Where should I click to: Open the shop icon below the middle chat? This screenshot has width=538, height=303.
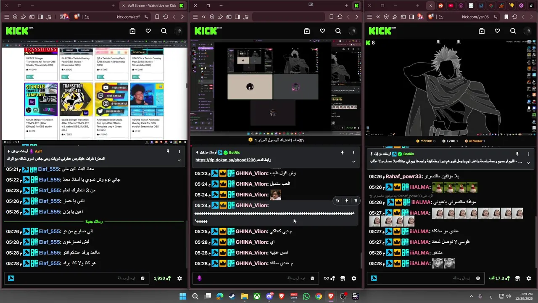point(343,278)
